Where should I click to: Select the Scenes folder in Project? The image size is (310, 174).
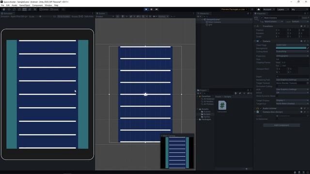point(205,112)
